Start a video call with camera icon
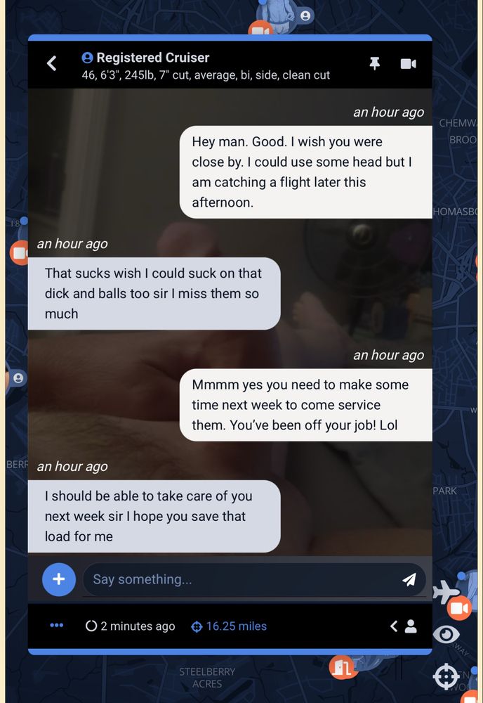The height and width of the screenshot is (703, 483). [x=409, y=64]
